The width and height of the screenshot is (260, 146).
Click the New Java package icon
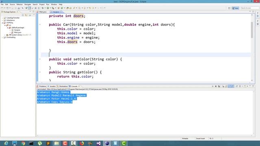(x=58, y=8)
